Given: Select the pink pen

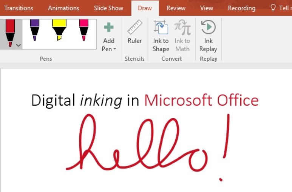Looking at the screenshot, I should click(x=84, y=30).
